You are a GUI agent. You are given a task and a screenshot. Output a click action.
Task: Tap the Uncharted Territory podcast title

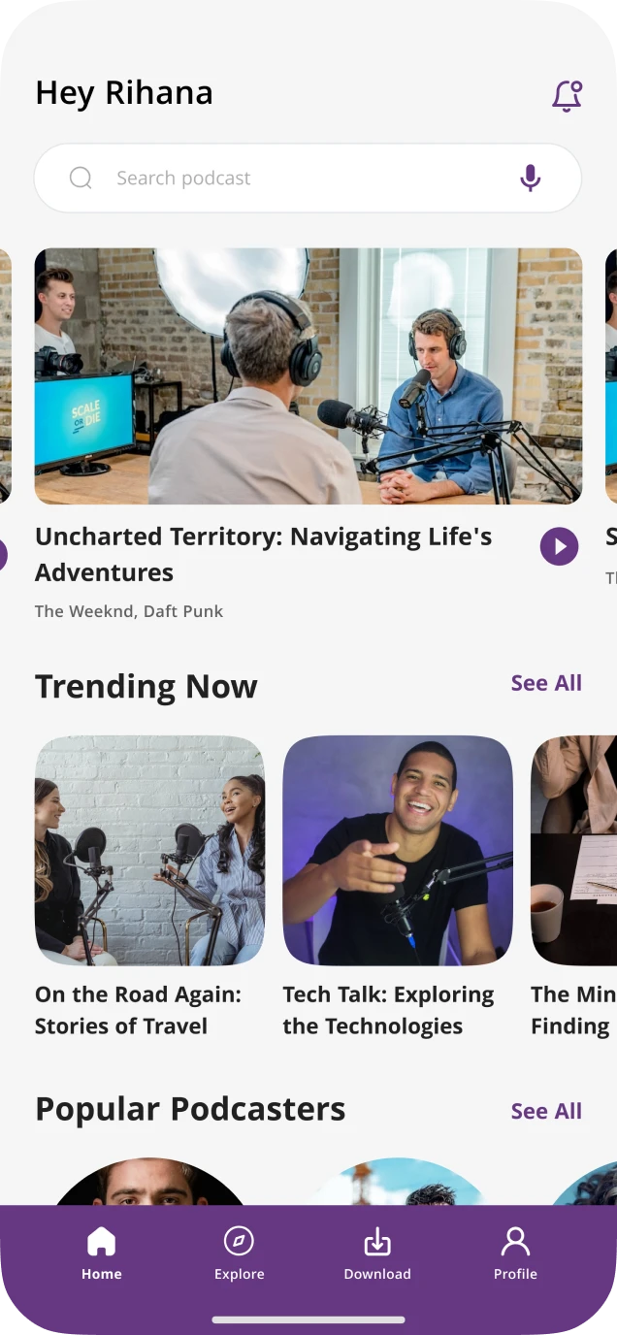tap(264, 555)
